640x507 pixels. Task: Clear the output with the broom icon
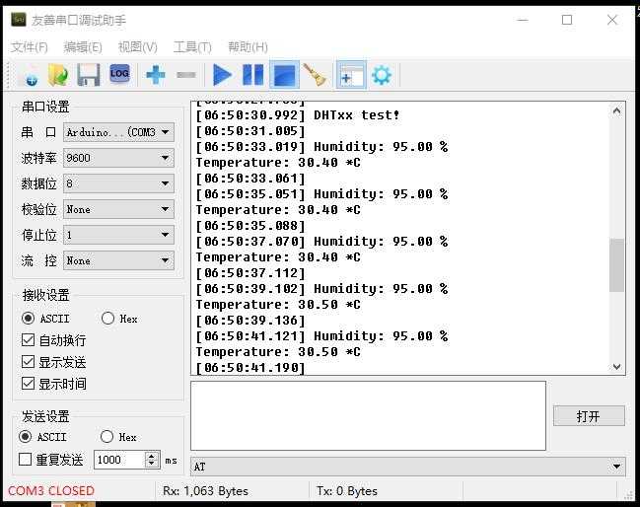[x=316, y=75]
